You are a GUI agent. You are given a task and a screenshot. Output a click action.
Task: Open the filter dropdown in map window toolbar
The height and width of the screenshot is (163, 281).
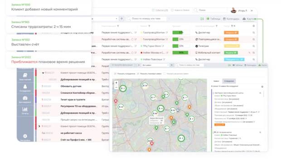155,65
